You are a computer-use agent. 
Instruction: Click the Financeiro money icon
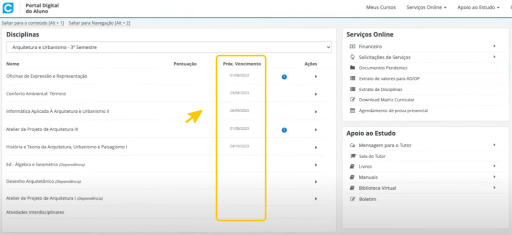pos(352,46)
